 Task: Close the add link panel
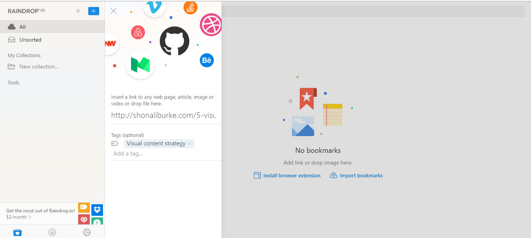point(114,11)
